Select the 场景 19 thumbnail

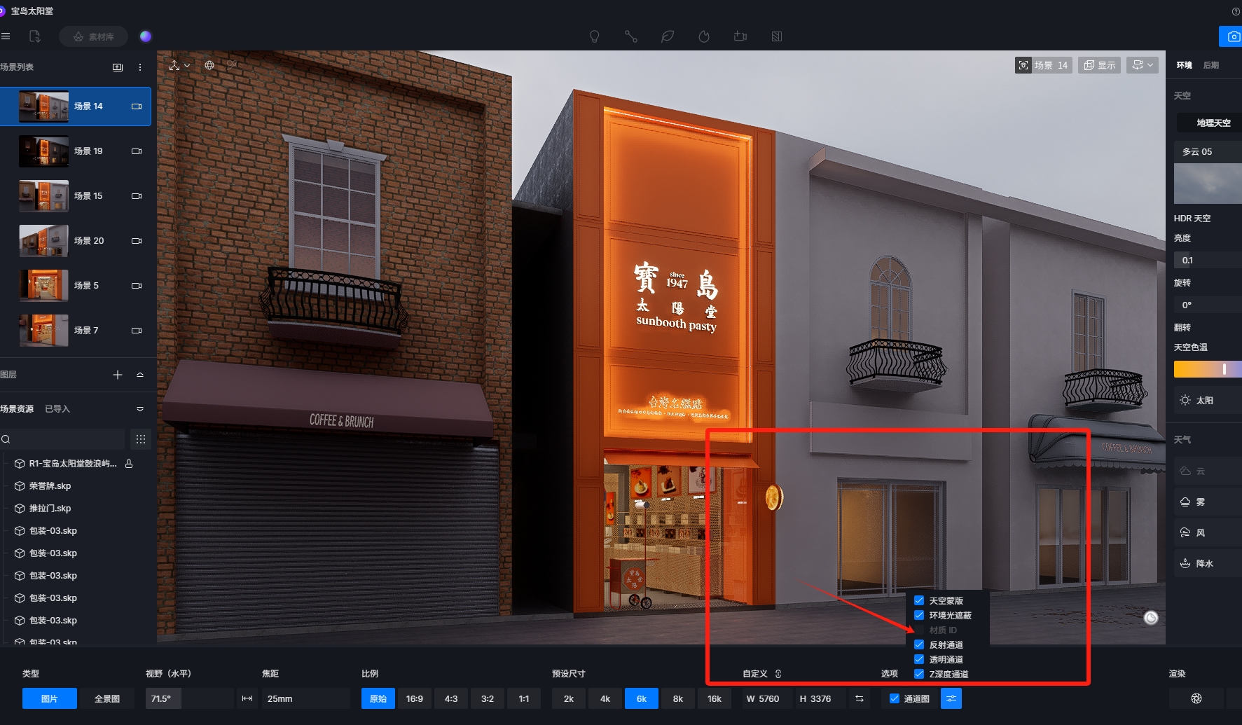(43, 151)
